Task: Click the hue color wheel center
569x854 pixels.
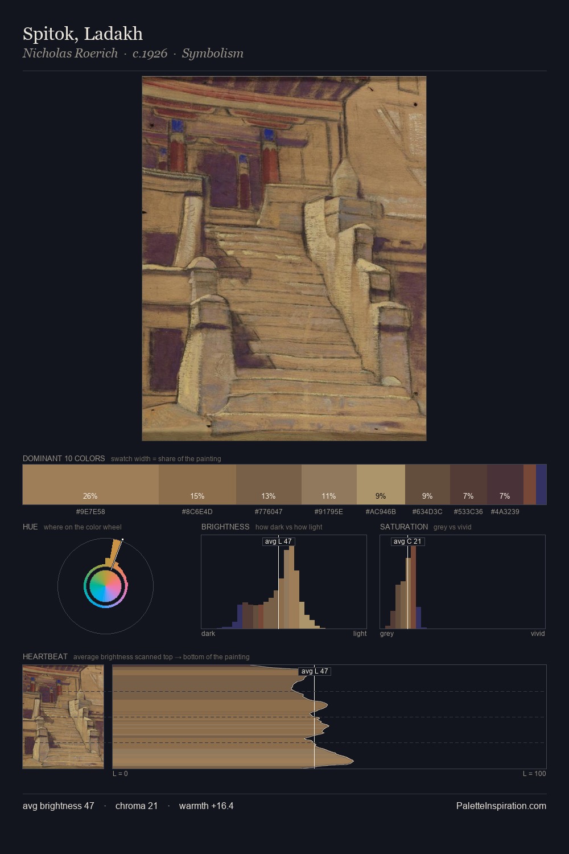Action: [x=105, y=586]
